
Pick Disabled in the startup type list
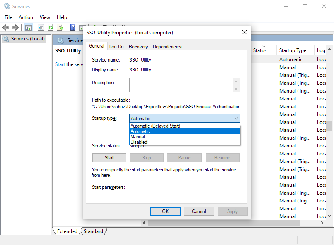(139, 142)
